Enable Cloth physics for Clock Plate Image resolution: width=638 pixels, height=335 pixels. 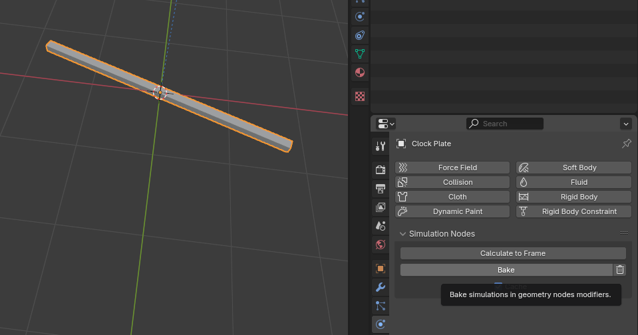pos(452,197)
